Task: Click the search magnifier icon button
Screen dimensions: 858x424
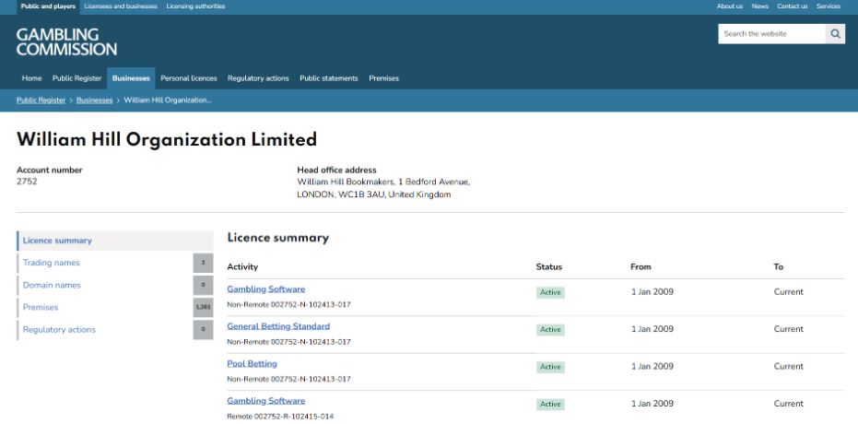Action: 835,34
